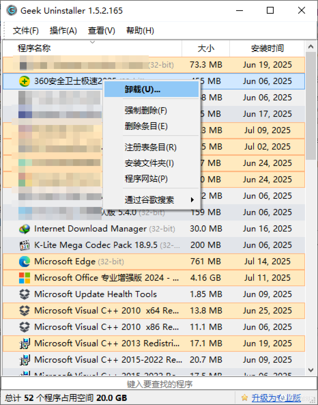Screen dimensions: 318x405
Task: Open the 查看(V) menu
Action: click(101, 31)
